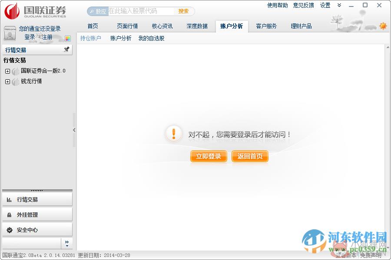This screenshot has width=391, height=260.
Task: Open 使用帮助 in the title bar
Action: (x=277, y=5)
